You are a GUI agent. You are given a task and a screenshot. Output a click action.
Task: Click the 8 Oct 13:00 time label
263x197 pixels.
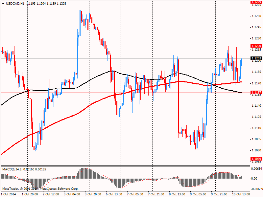(x=177, y=194)
